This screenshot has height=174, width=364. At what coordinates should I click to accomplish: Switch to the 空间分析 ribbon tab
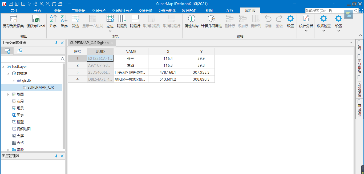99,11
